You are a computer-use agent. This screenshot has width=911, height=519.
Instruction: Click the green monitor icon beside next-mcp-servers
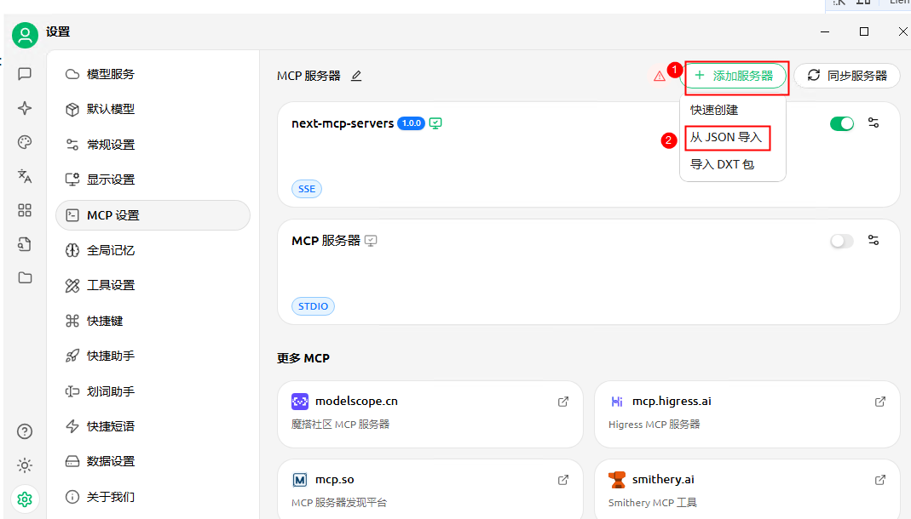(435, 123)
